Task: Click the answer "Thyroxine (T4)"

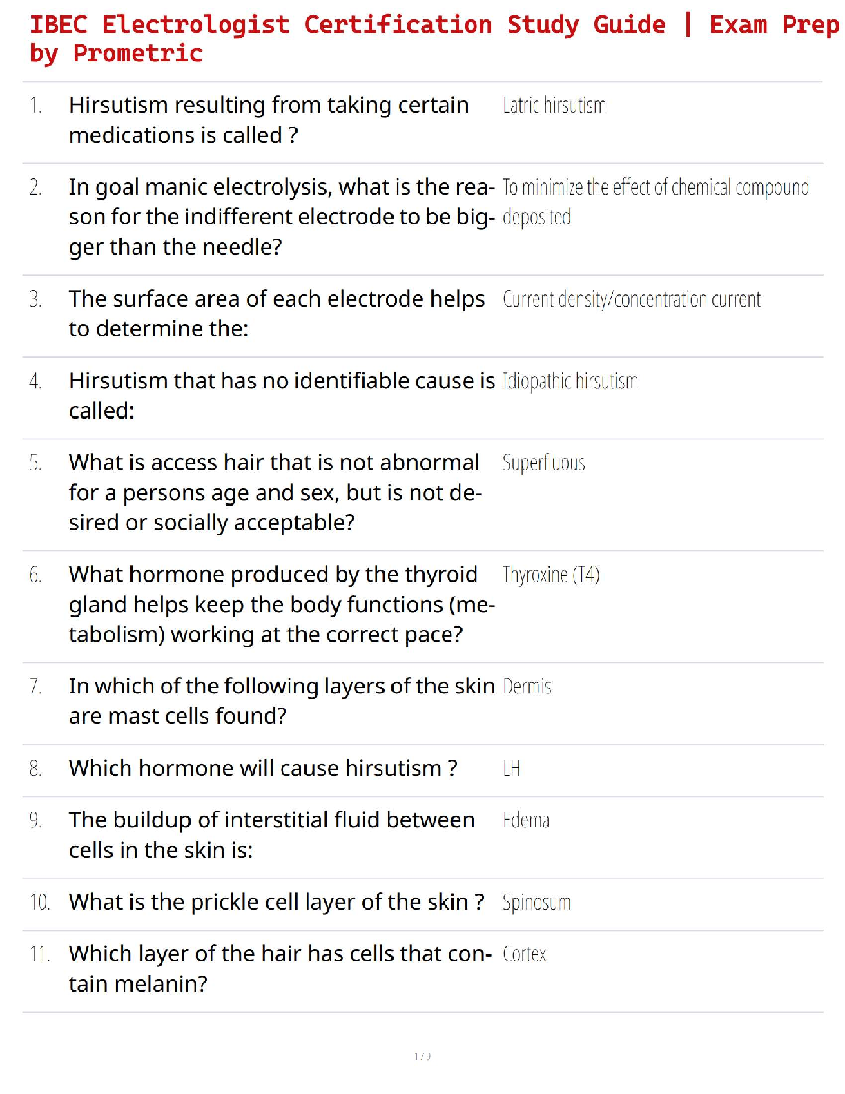Action: 551,575
